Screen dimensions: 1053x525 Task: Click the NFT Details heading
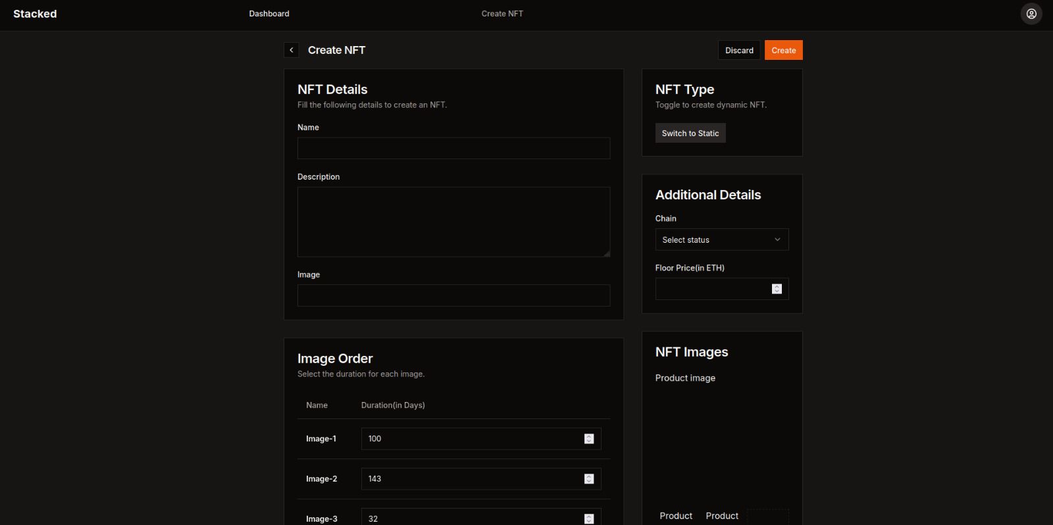(332, 89)
